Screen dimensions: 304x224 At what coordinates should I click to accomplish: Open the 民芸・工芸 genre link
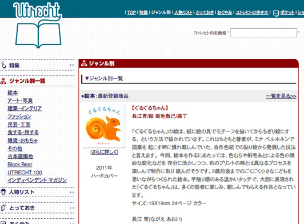coord(19,125)
